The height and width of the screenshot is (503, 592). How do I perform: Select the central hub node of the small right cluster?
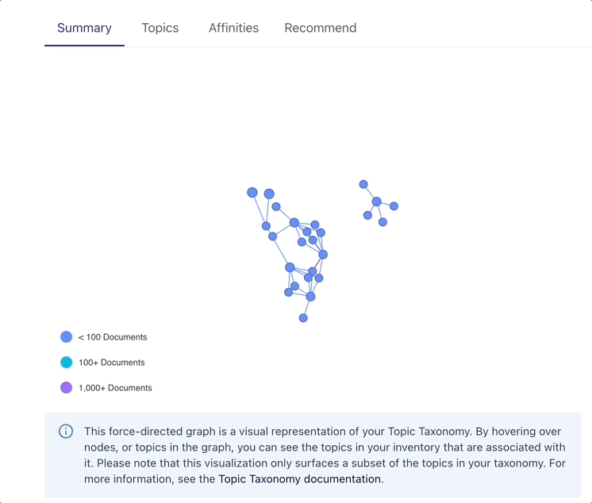[376, 202]
